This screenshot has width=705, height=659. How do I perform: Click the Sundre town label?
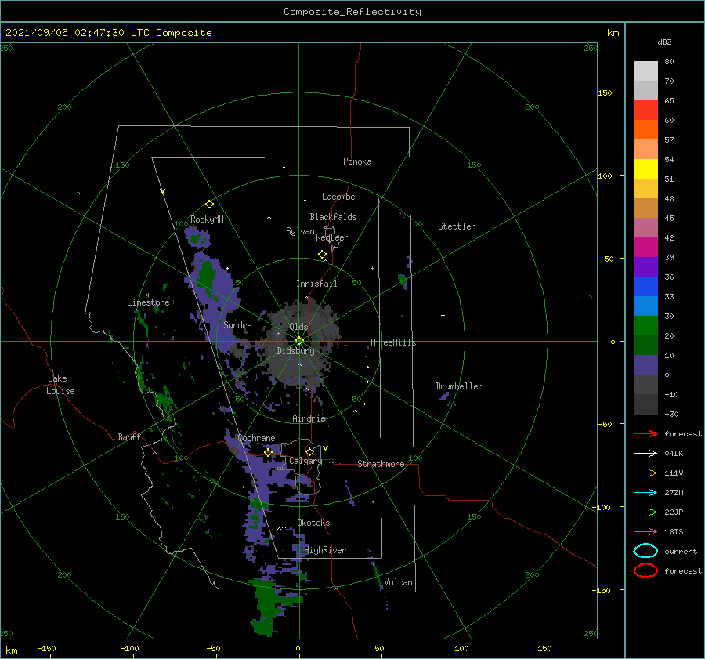pyautogui.click(x=238, y=324)
